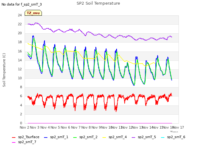This screenshot has width=197, height=148.
Task: Click the 22 y-axis tick label
Action: click(x=20, y=24)
